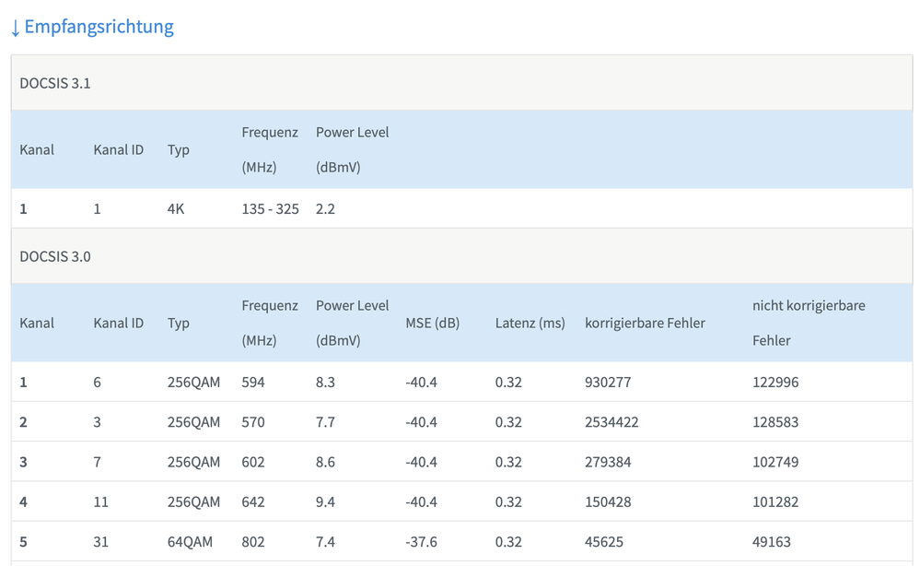Click the Typ header in DOCSIS 3.0 table
This screenshot has height=566, width=920.
coord(179,323)
